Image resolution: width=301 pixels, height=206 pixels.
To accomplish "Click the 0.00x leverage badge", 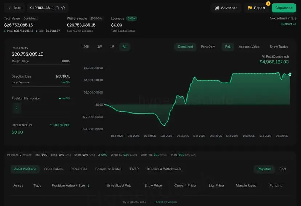I will [131, 19].
